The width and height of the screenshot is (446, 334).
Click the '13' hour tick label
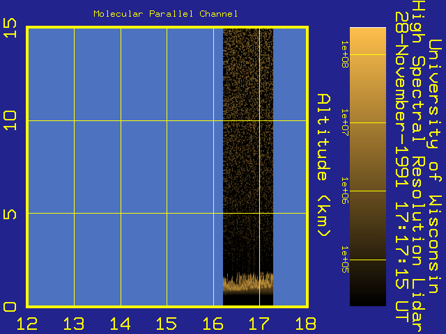click(x=74, y=324)
